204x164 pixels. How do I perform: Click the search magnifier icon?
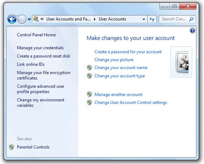192,19
